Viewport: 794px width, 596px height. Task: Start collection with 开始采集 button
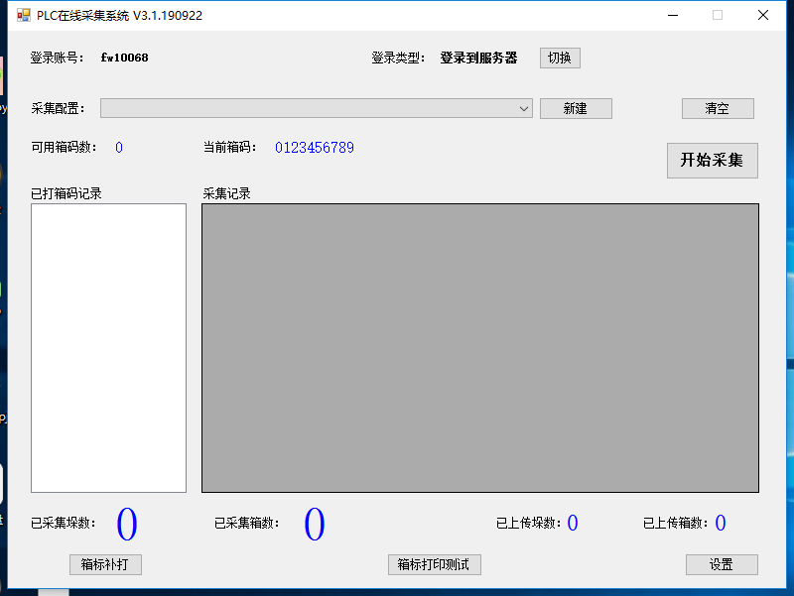712,161
